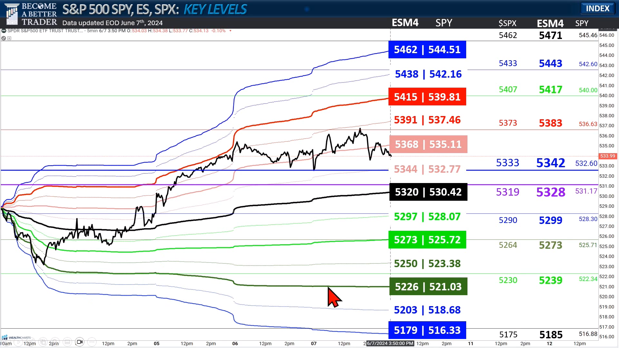Click the hide indicators circle icon
Screen dimensions: 619x348
click(4, 38)
